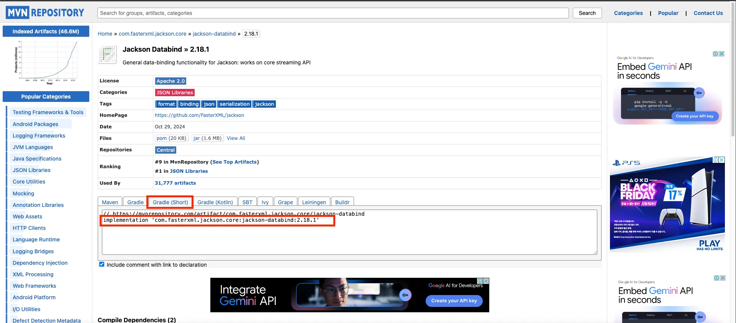Switch to the Leiningen tab
The image size is (736, 323).
click(x=314, y=202)
